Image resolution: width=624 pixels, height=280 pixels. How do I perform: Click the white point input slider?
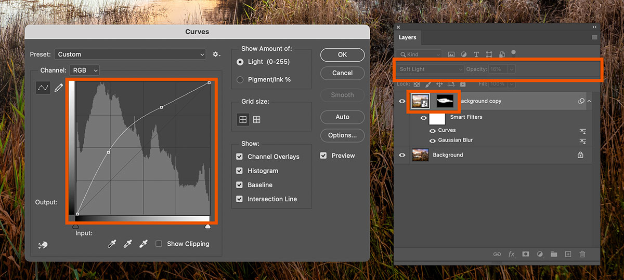point(208,227)
